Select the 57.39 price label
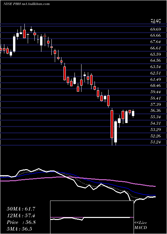This screenshot has height=234, width=167. (x=156, y=104)
